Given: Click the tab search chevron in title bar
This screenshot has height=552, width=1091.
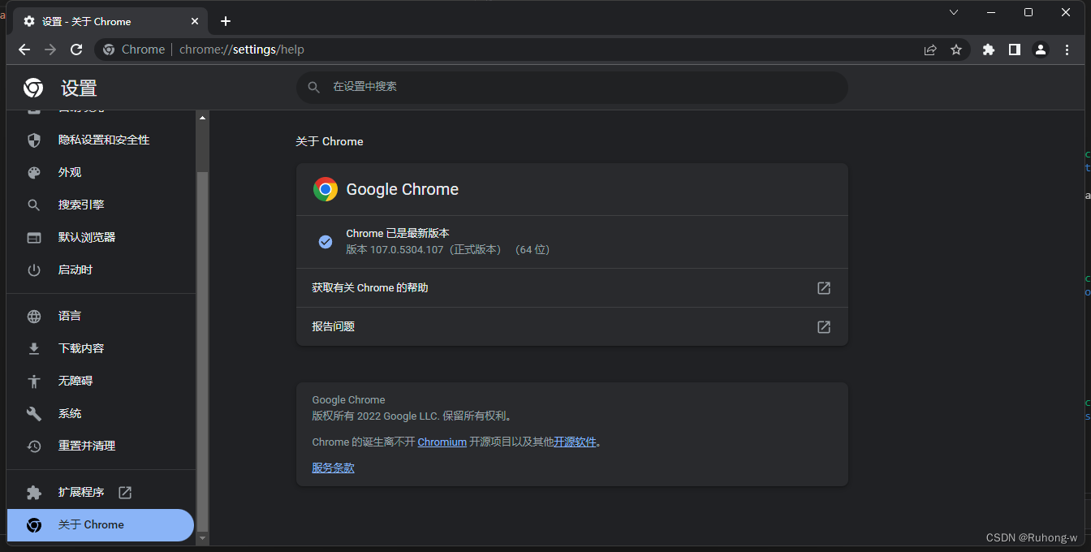Looking at the screenshot, I should [954, 12].
